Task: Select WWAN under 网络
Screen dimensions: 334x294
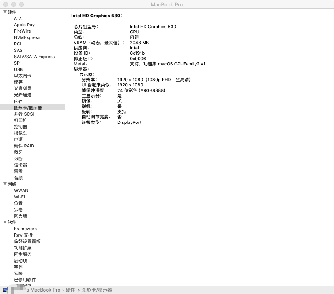Action: [21, 190]
